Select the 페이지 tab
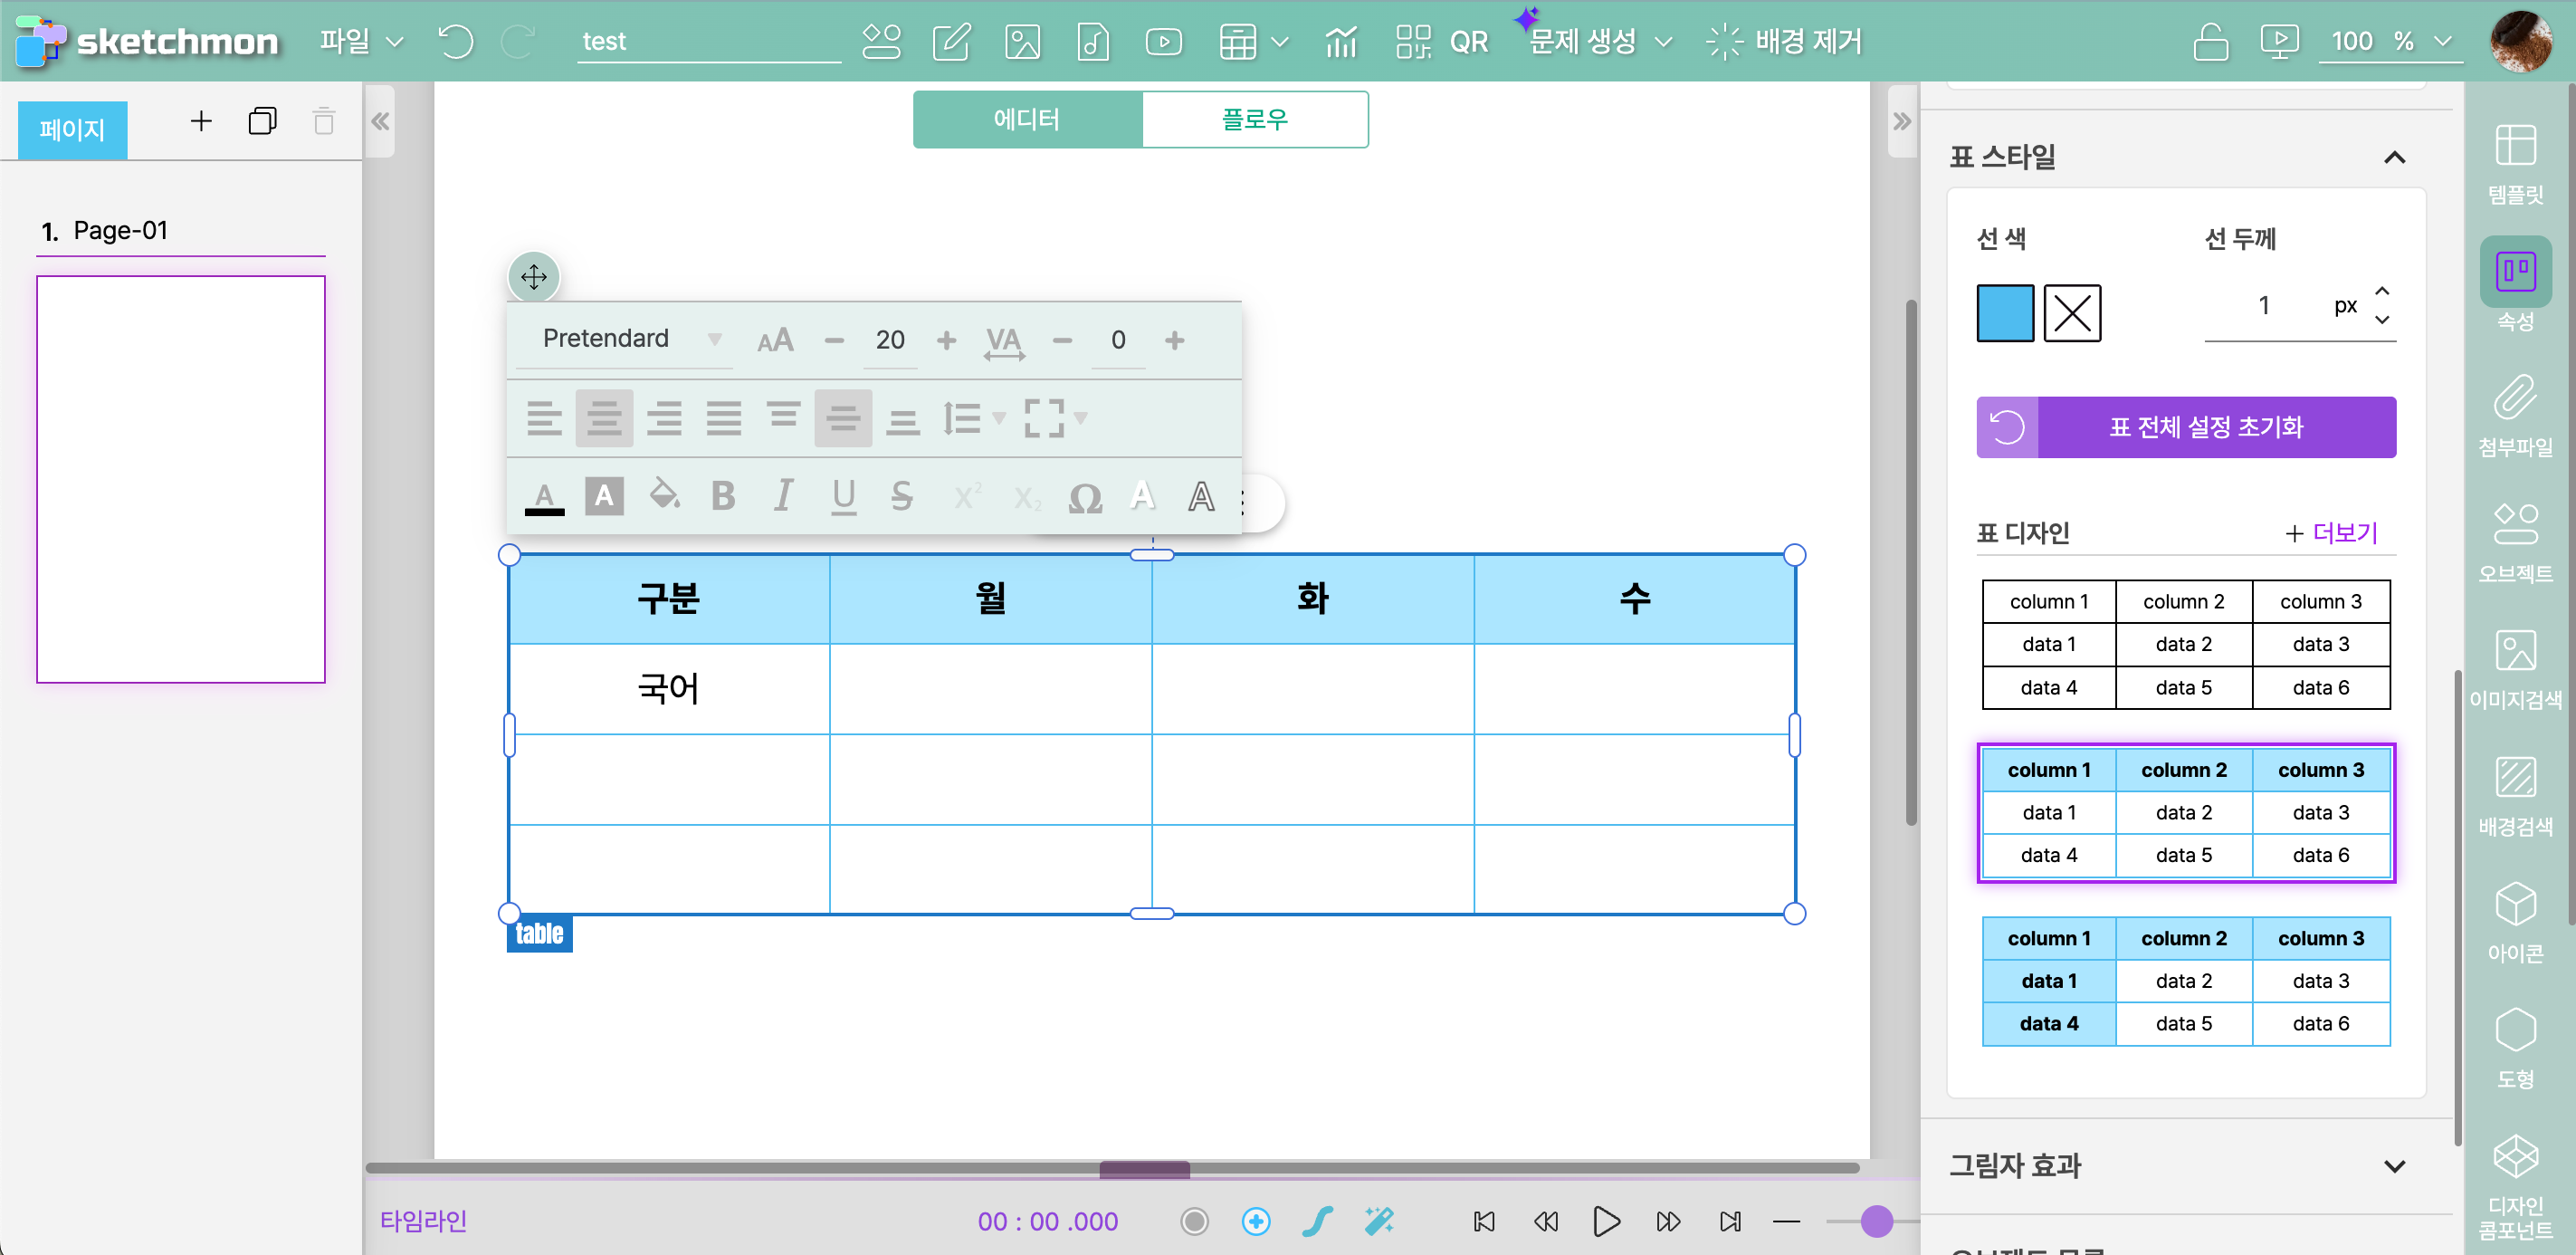The width and height of the screenshot is (2576, 1255). click(72, 129)
